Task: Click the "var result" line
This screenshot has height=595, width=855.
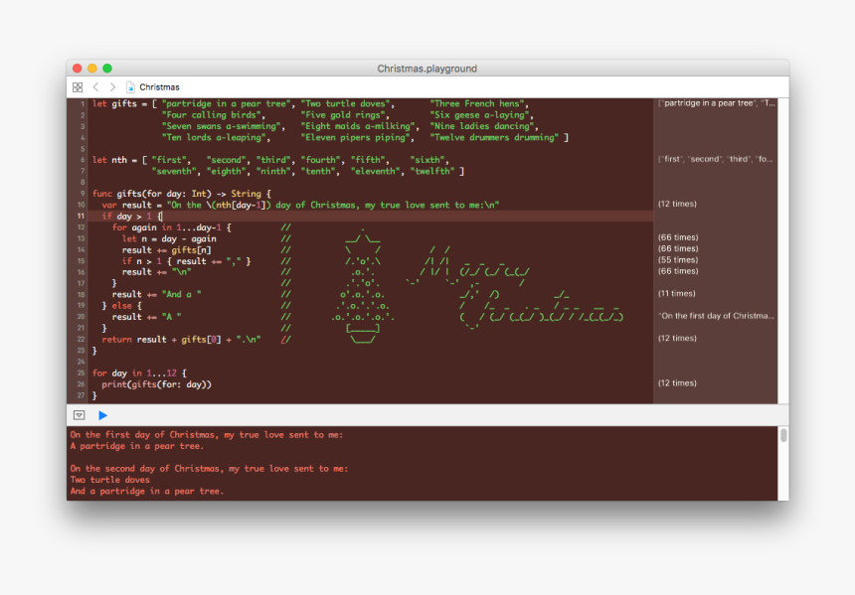Action: 300,205
